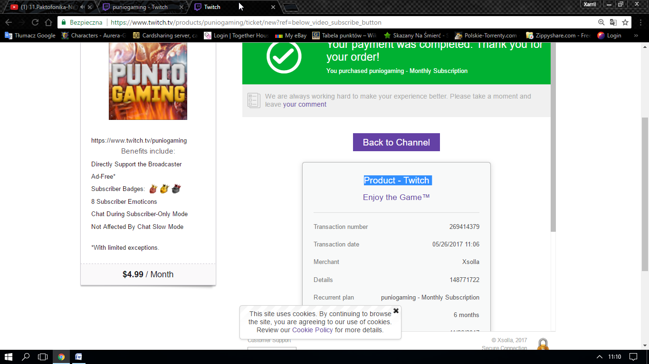Click the third dark subscriber badge icon
Viewport: 649px width, 364px height.
tap(176, 189)
